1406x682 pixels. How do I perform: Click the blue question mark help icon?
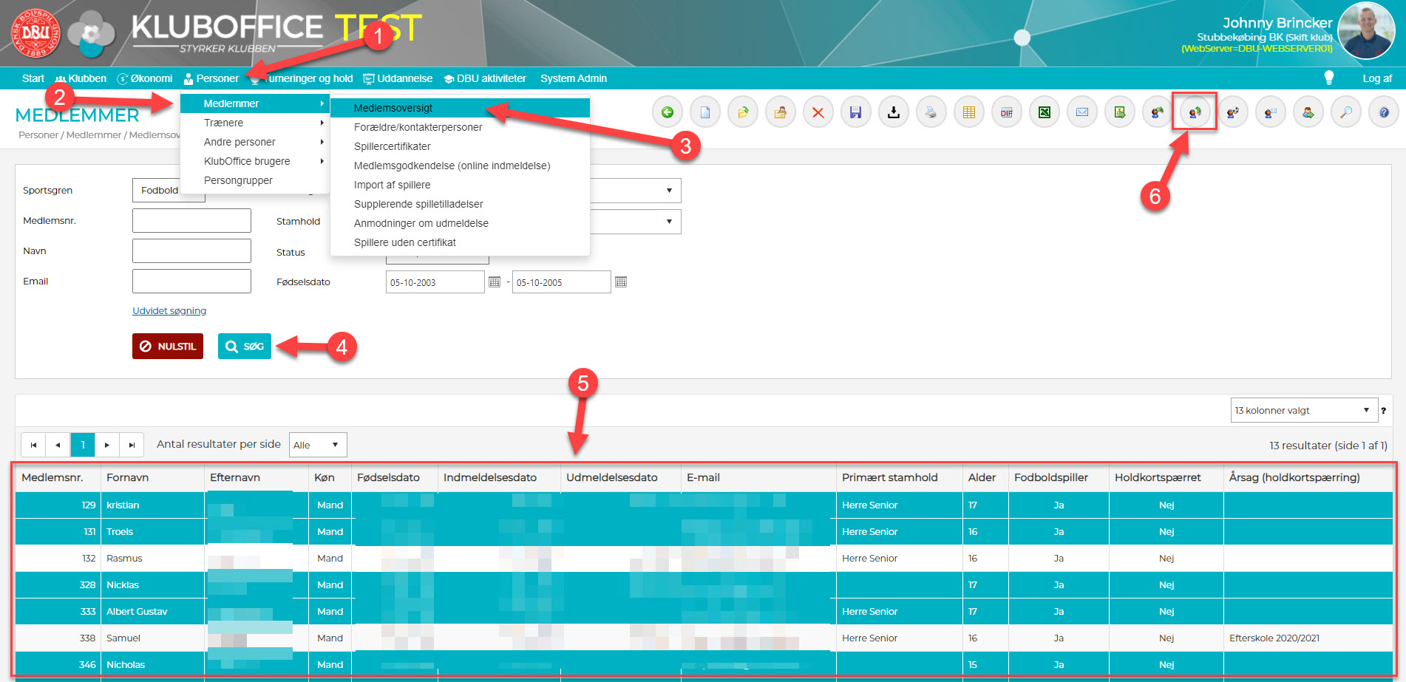(1384, 112)
